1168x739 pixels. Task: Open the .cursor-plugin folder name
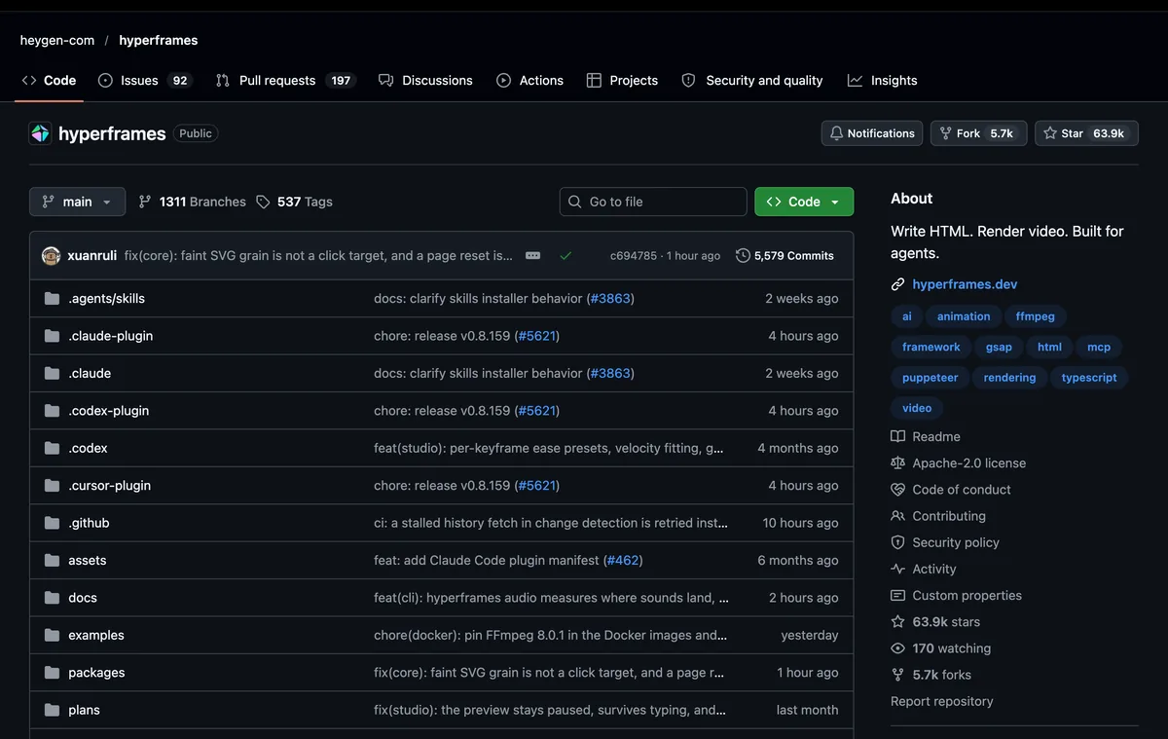point(109,486)
